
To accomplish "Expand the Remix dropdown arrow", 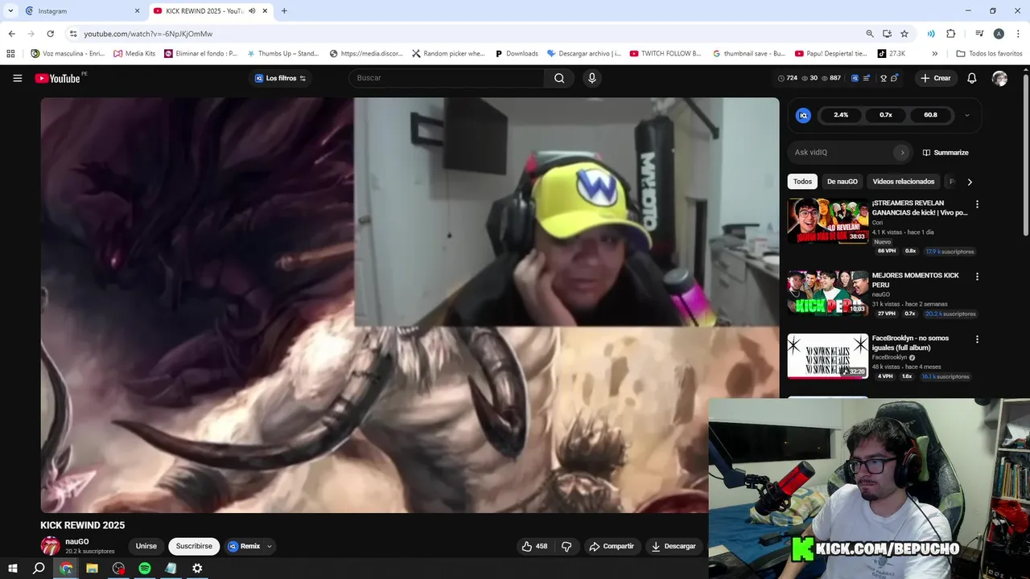I will [269, 546].
